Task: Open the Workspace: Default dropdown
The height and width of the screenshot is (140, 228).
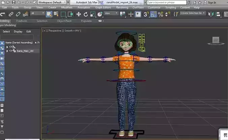Action: 52,2
